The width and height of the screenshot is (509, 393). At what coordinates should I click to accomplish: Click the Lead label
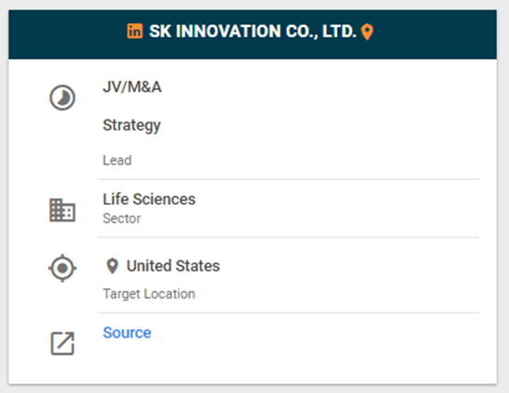click(x=118, y=160)
